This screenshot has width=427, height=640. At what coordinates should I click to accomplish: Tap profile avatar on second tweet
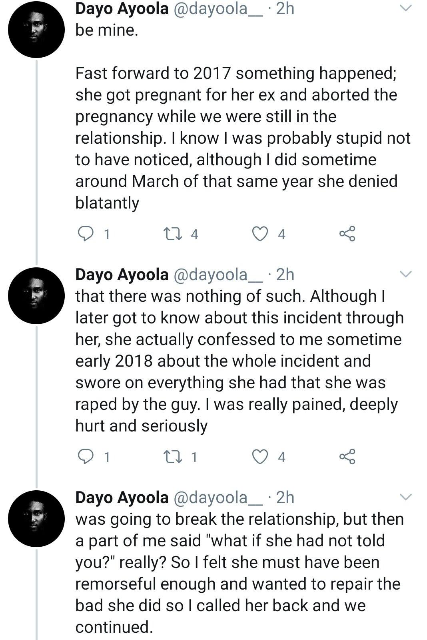pyautogui.click(x=36, y=296)
